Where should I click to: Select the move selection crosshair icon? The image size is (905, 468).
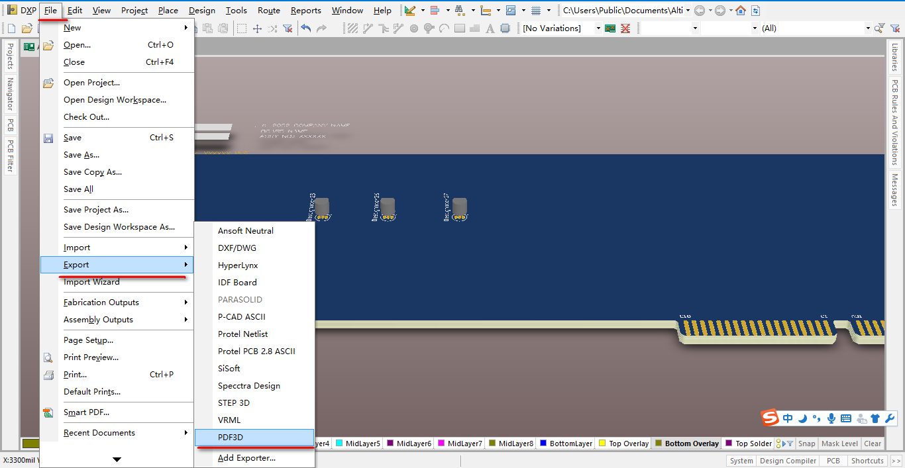tap(257, 28)
